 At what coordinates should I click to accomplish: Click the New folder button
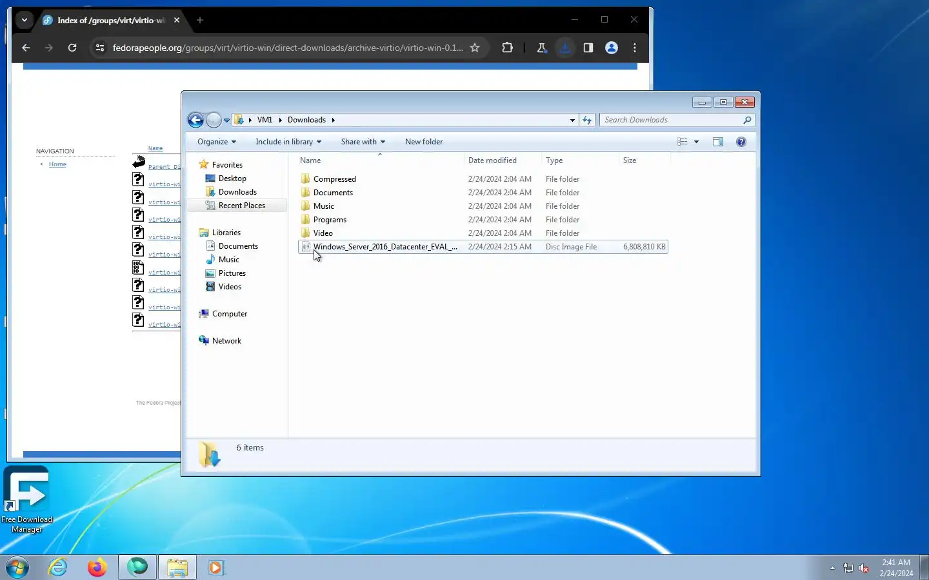[424, 142]
